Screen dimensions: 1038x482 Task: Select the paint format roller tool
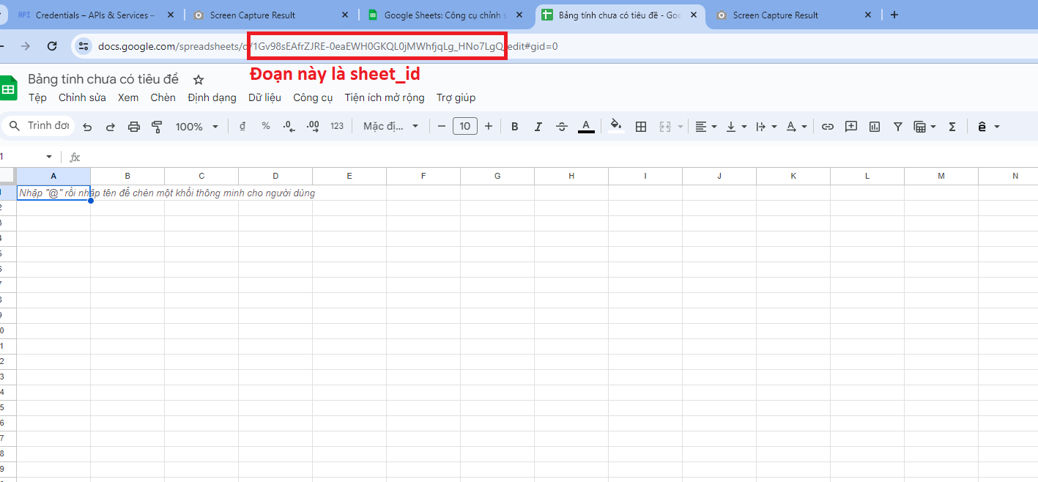click(157, 127)
